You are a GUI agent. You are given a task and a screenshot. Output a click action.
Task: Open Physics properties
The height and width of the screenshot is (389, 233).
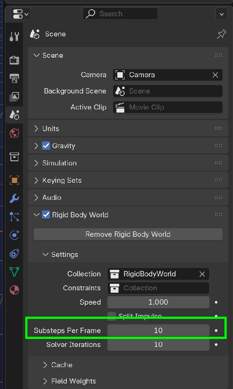pyautogui.click(x=14, y=235)
